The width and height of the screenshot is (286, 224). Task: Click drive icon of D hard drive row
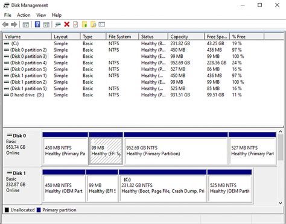click(x=7, y=95)
